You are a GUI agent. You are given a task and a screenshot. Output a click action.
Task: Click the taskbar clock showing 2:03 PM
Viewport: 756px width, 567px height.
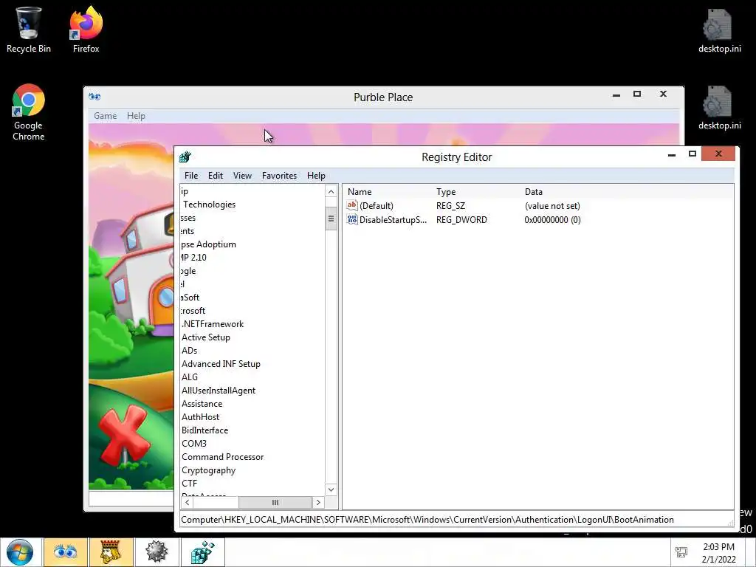pyautogui.click(x=718, y=552)
